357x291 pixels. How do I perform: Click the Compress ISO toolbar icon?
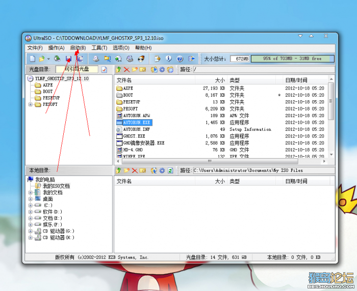coord(118,59)
